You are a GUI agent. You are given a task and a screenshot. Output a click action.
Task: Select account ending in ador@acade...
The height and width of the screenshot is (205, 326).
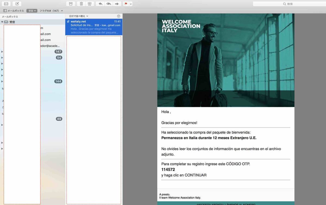click(33, 46)
